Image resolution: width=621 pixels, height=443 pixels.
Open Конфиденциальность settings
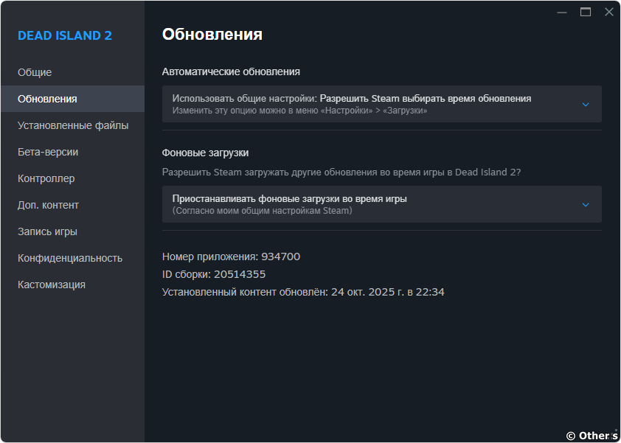[70, 258]
